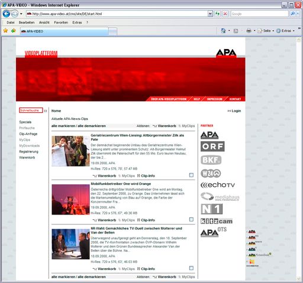Open the Datei menu
Viewport: 303px width, 283px height.
tap(11, 22)
